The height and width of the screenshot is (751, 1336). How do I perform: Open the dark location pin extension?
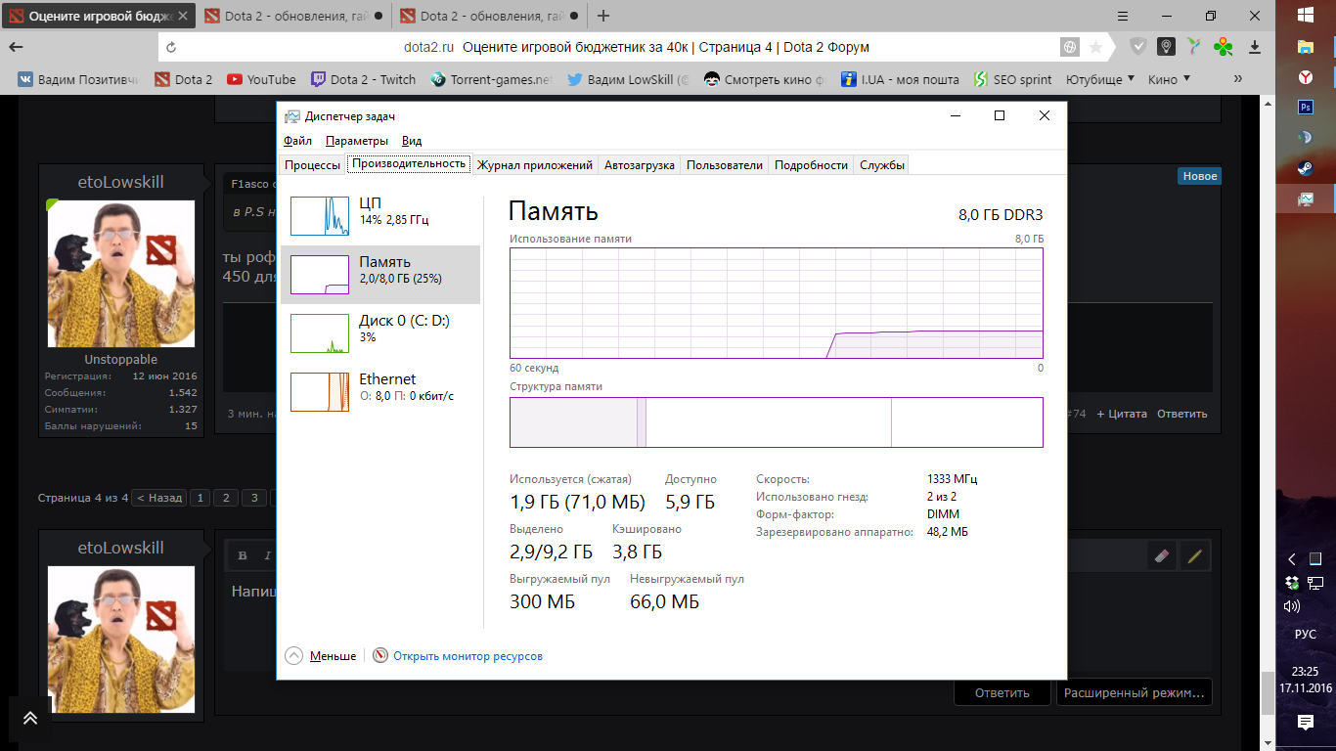click(1166, 47)
